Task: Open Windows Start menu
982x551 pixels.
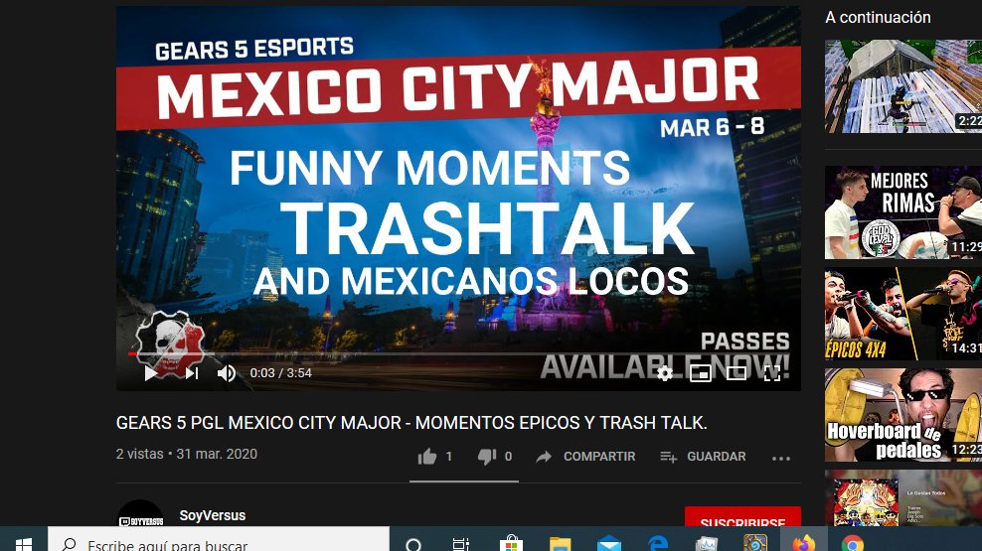Action: pyautogui.click(x=24, y=543)
